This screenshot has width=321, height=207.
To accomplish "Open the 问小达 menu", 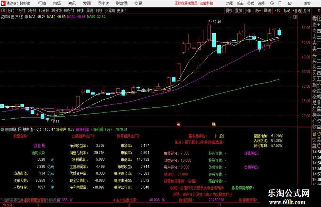I will (x=103, y=3).
